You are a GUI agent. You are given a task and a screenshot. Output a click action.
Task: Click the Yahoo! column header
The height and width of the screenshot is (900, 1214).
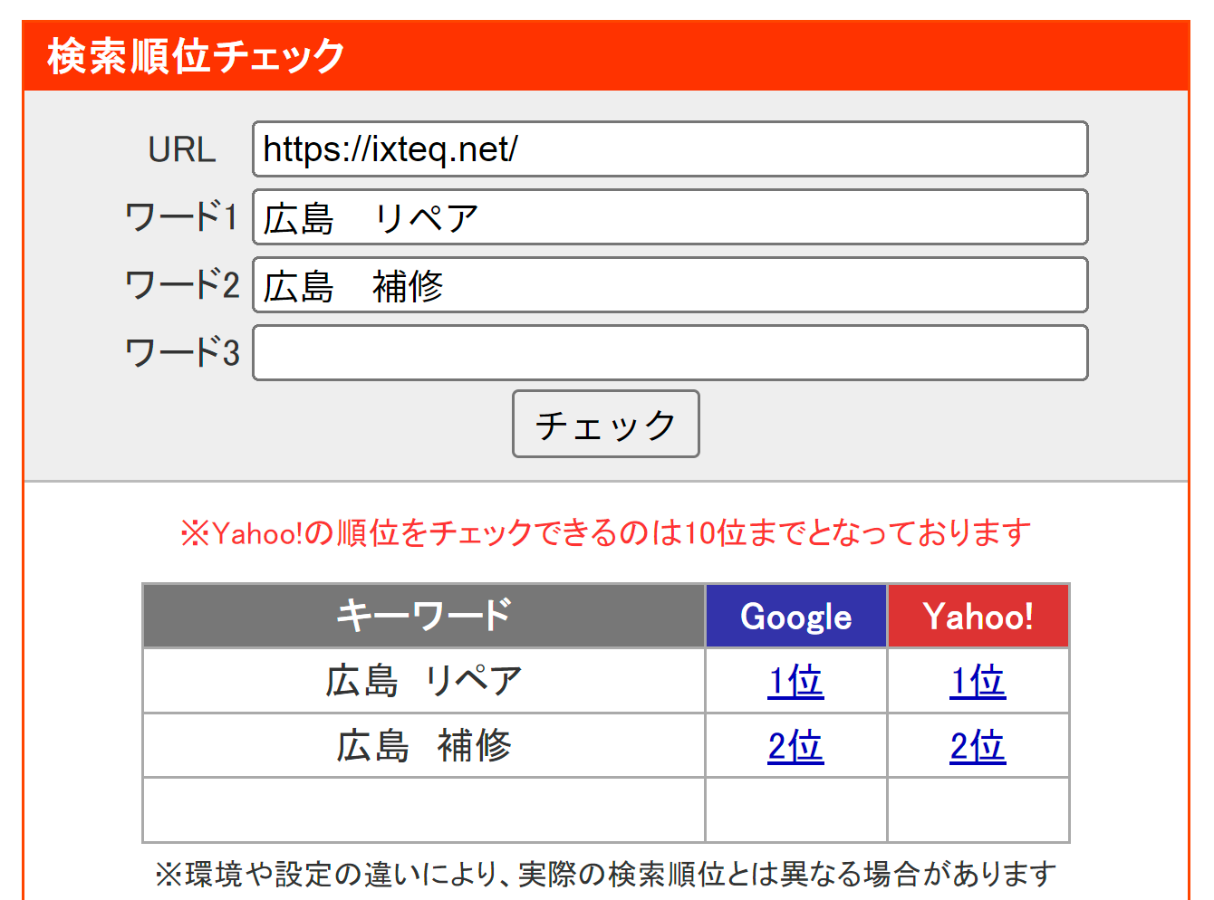[978, 616]
